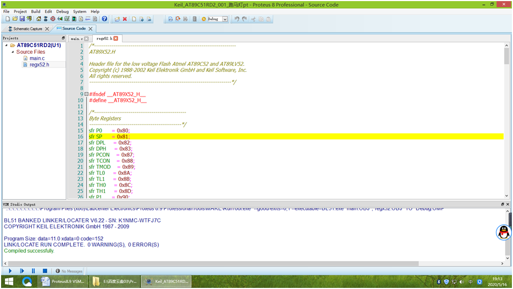Click the remove file from project icon
Viewport: 513px width, 289px height.
149,19
